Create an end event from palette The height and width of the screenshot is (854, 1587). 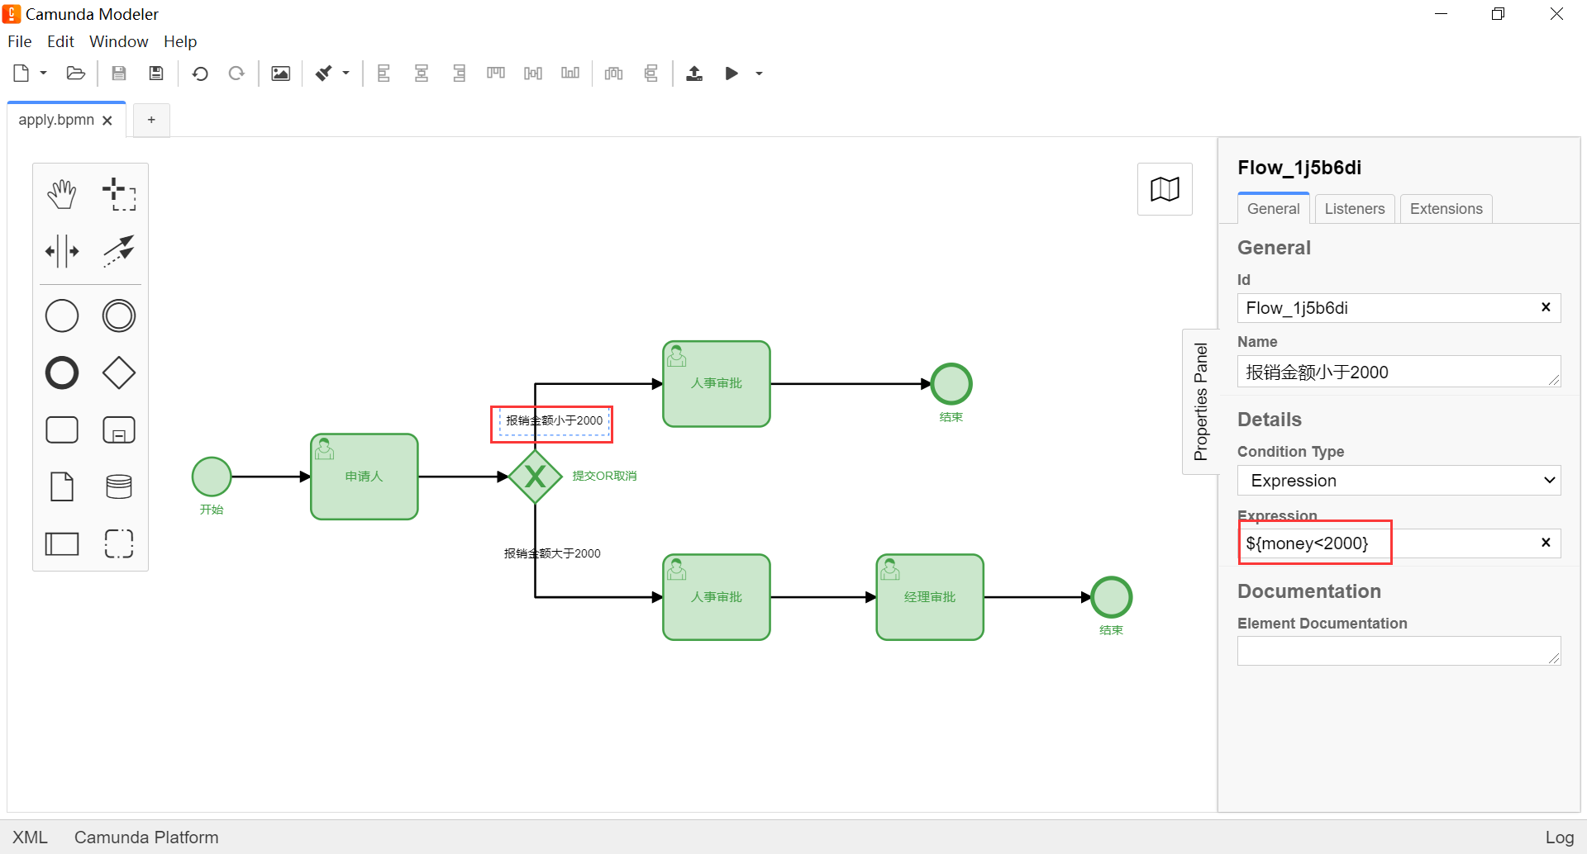(62, 372)
